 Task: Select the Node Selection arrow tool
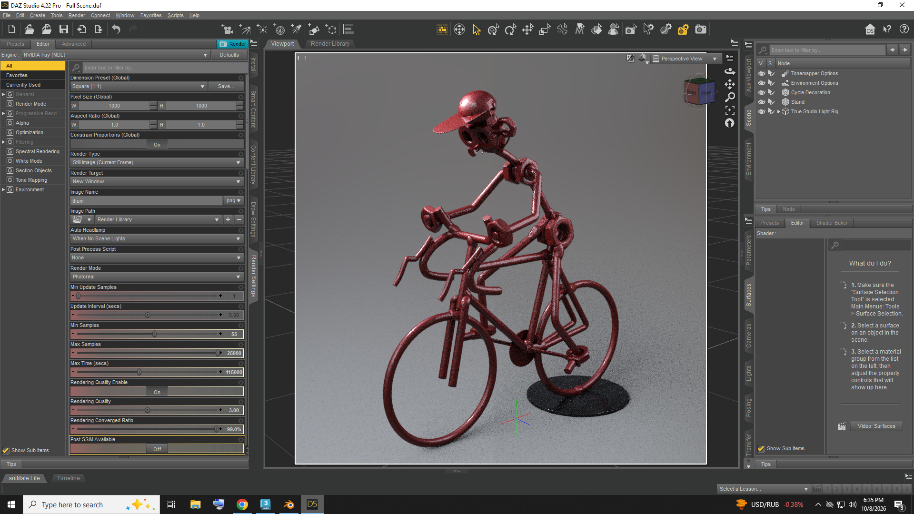pyautogui.click(x=476, y=30)
